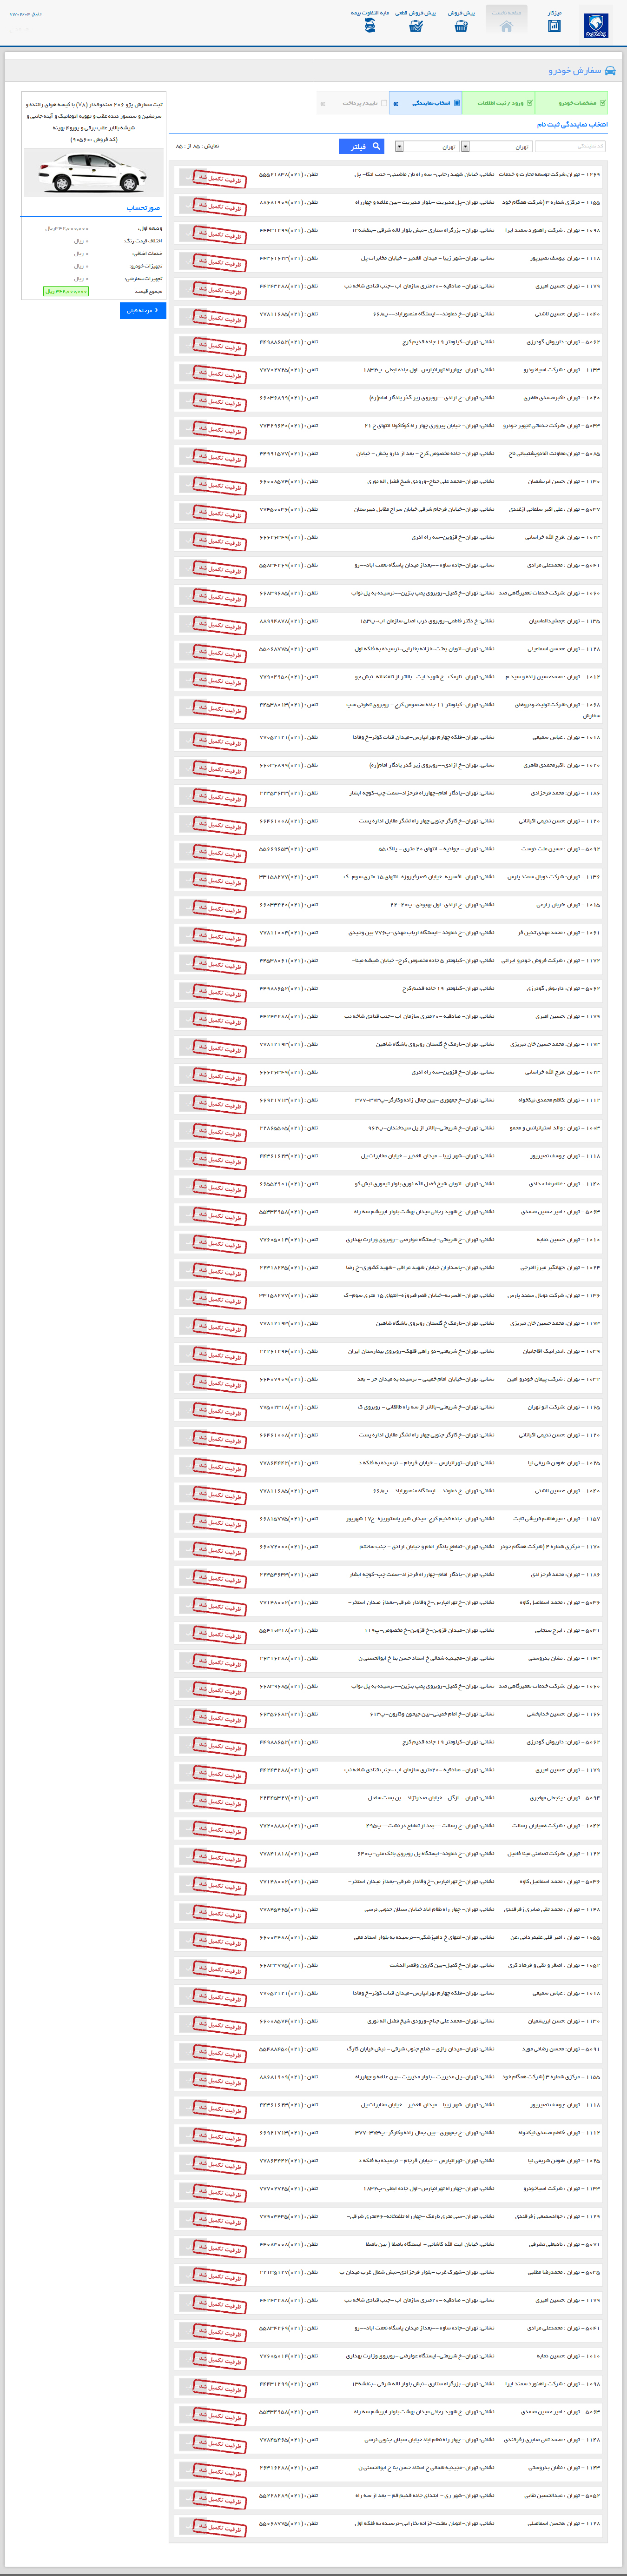Open the پیش فروش قطعی icon

point(416,26)
